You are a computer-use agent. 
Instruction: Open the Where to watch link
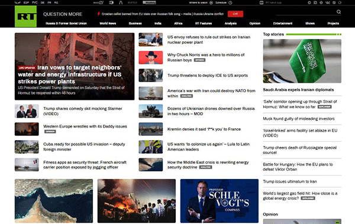tap(199, 3)
